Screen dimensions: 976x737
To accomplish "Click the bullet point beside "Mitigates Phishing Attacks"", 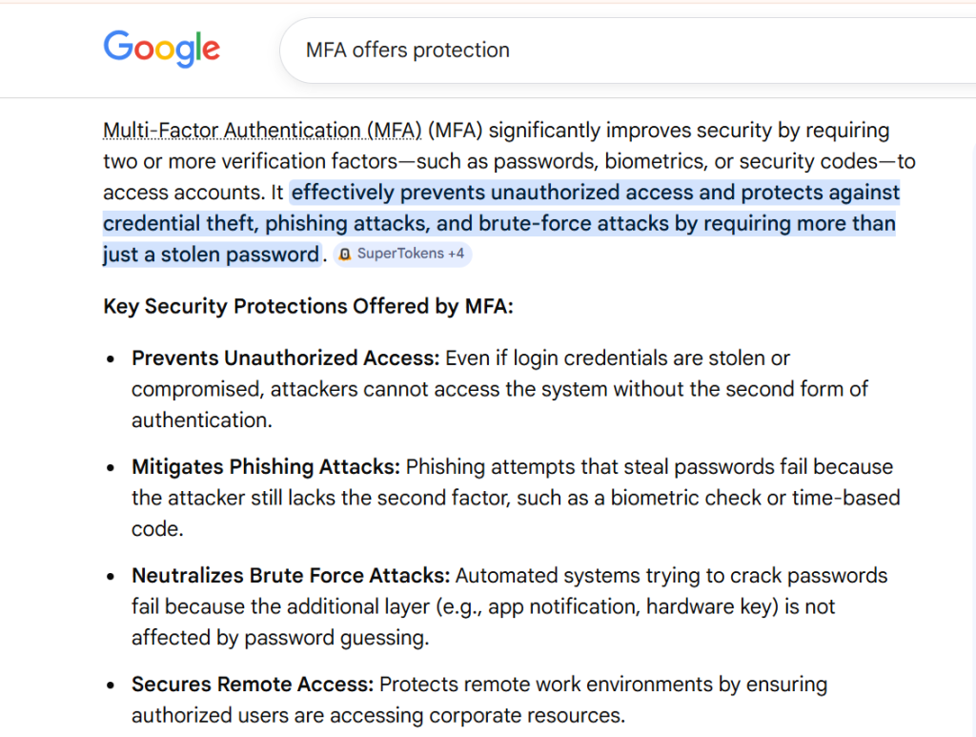I will 112,468.
